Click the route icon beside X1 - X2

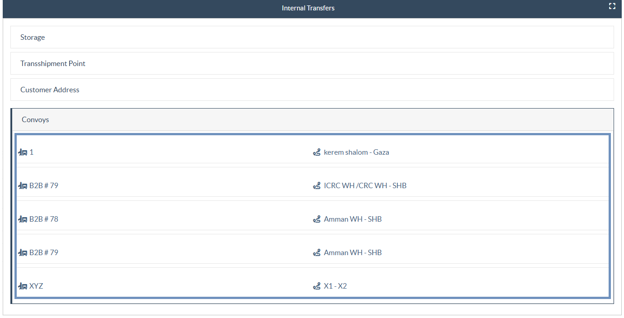coord(317,286)
